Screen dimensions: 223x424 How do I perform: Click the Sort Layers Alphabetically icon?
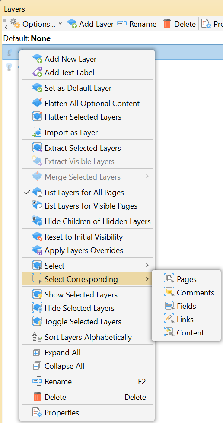click(x=37, y=337)
